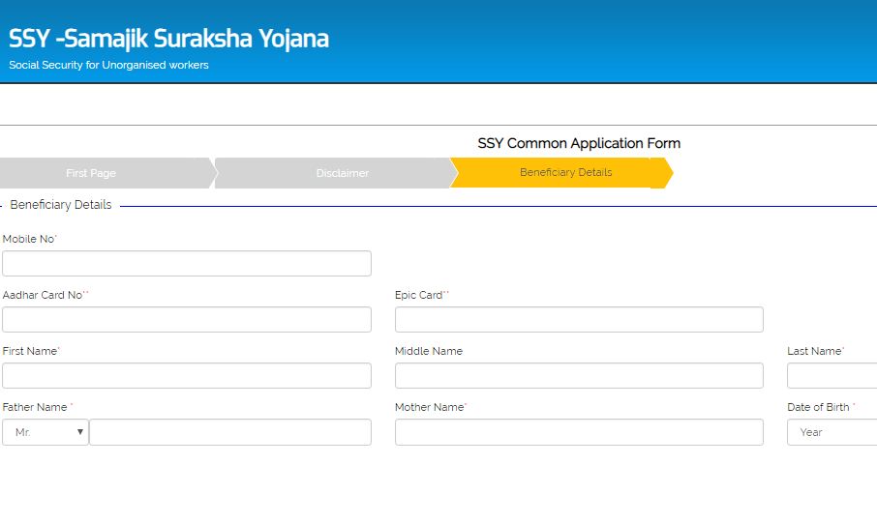Viewport: 877px width, 523px height.
Task: Click the Aadhar Card No label
Action: click(x=43, y=295)
